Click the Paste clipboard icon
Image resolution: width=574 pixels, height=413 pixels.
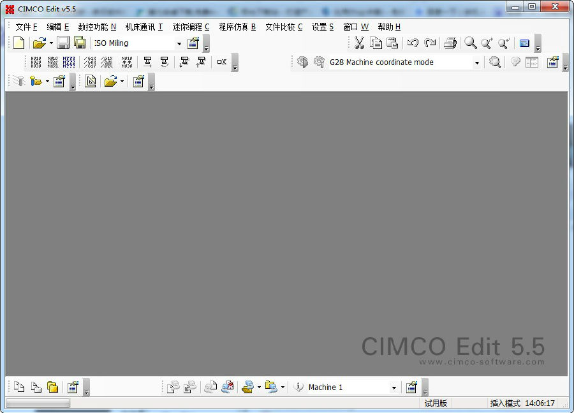point(392,43)
